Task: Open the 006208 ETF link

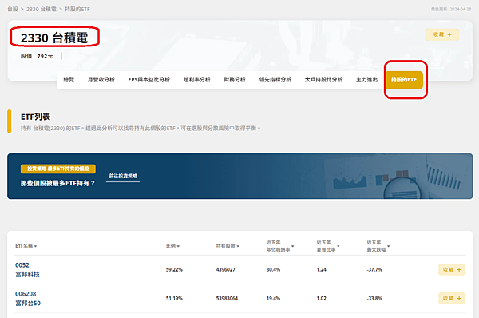Action: coord(26,294)
